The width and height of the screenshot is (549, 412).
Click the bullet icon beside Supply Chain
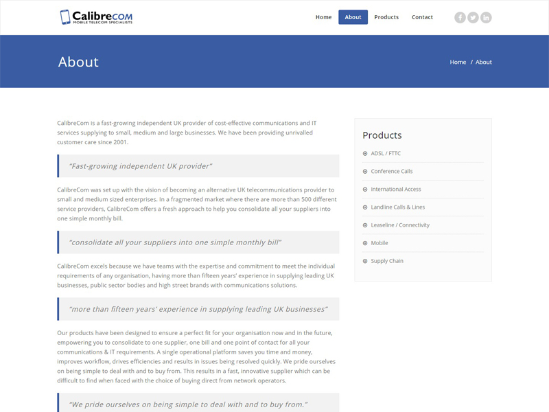tap(365, 261)
